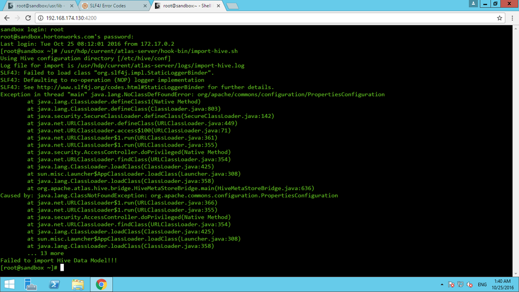The image size is (519, 292).
Task: Select the root@sandbox:~ Shell tab
Action: (187, 6)
